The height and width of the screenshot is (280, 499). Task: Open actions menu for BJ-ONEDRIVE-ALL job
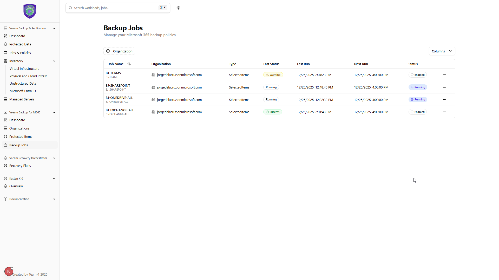(x=444, y=100)
